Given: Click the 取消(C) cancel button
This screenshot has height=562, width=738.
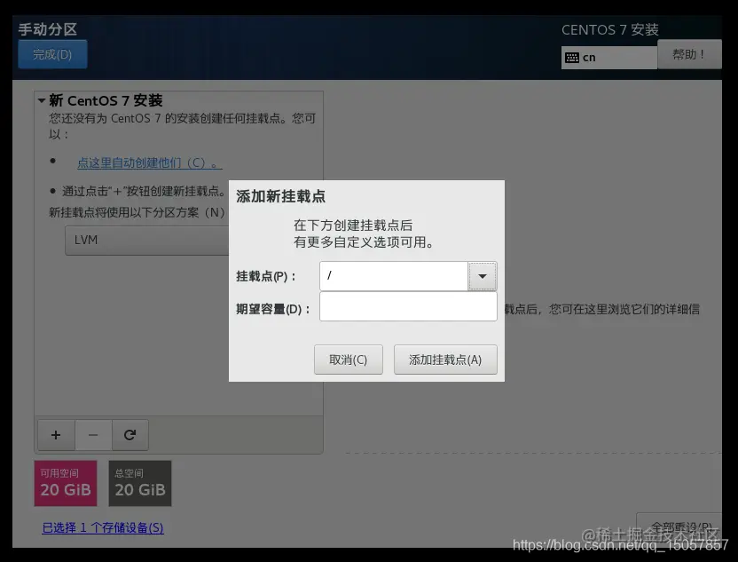Looking at the screenshot, I should coord(349,360).
